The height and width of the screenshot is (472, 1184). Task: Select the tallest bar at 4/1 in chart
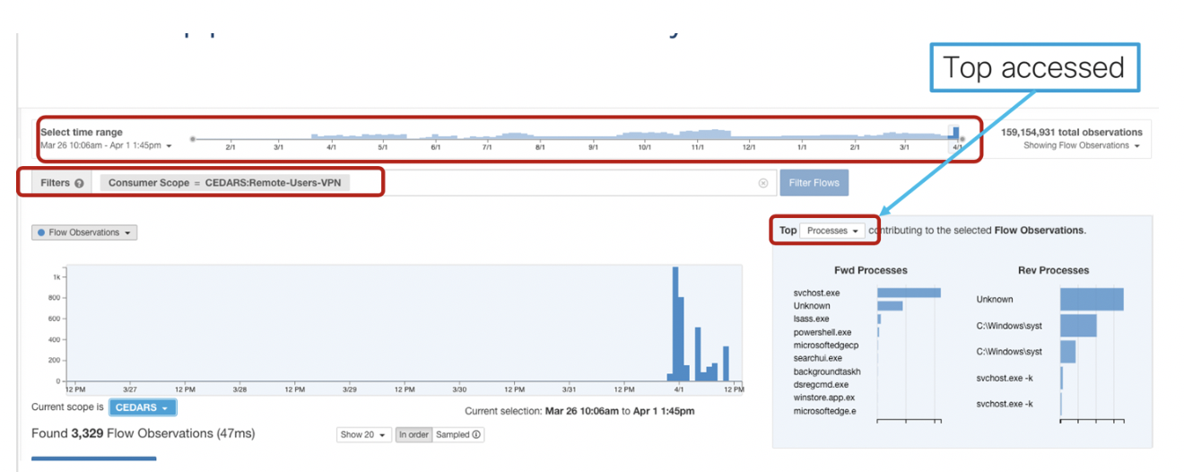[x=675, y=323]
